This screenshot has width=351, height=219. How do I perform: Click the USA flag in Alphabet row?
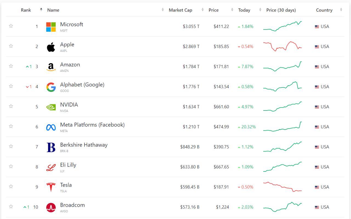point(317,87)
